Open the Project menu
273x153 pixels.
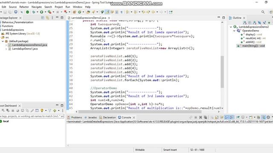tap(59, 7)
